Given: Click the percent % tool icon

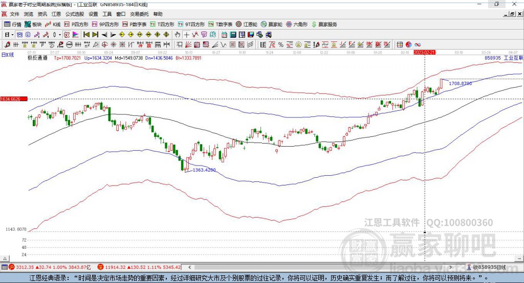Looking at the screenshot, I should tap(281, 45).
